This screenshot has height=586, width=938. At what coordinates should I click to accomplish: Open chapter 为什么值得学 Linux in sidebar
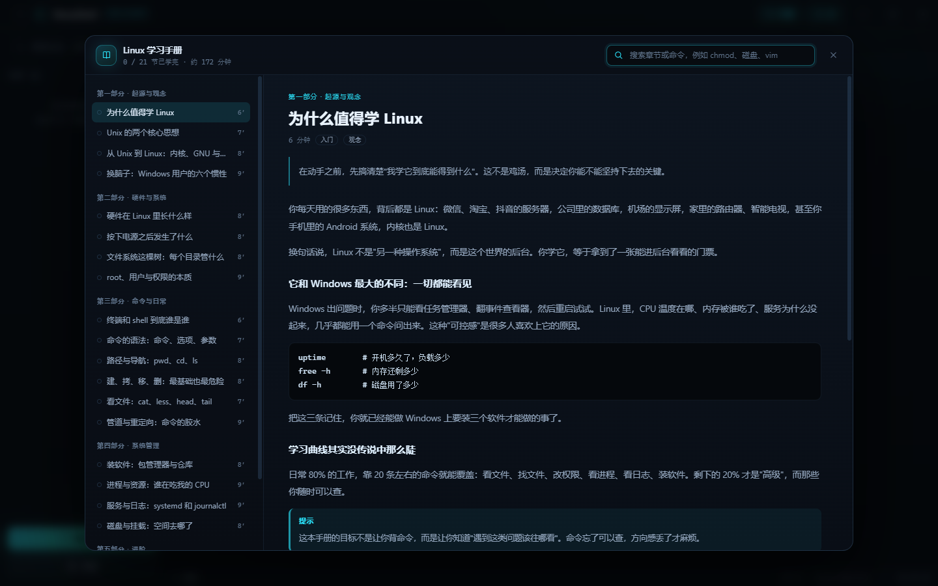pos(171,113)
